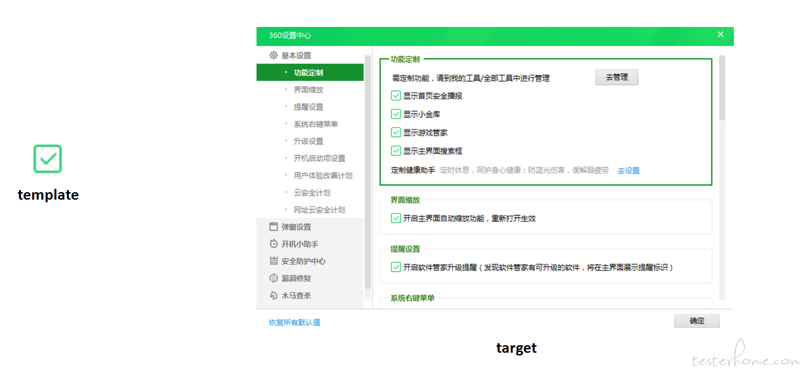Click the 提醒设置 section heading in main panel
The width and height of the screenshot is (802, 377).
[406, 249]
